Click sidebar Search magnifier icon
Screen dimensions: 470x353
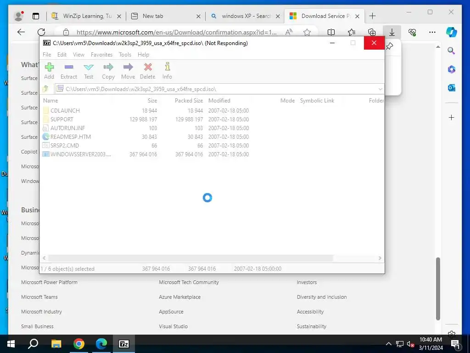point(452,51)
